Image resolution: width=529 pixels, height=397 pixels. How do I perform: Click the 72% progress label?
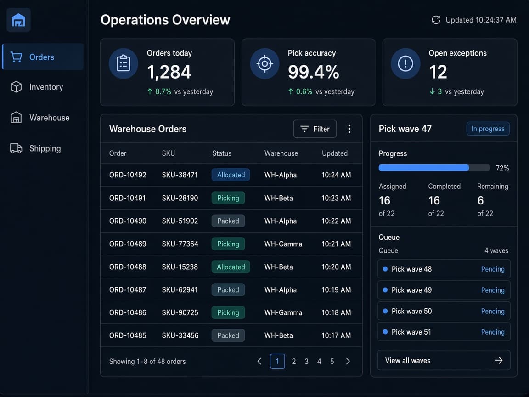[502, 168]
